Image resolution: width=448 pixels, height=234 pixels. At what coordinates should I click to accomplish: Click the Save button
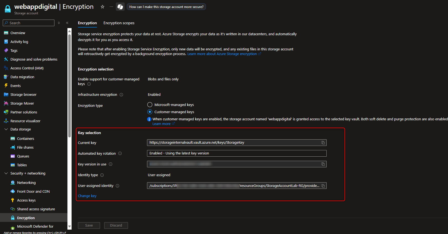coord(89,225)
